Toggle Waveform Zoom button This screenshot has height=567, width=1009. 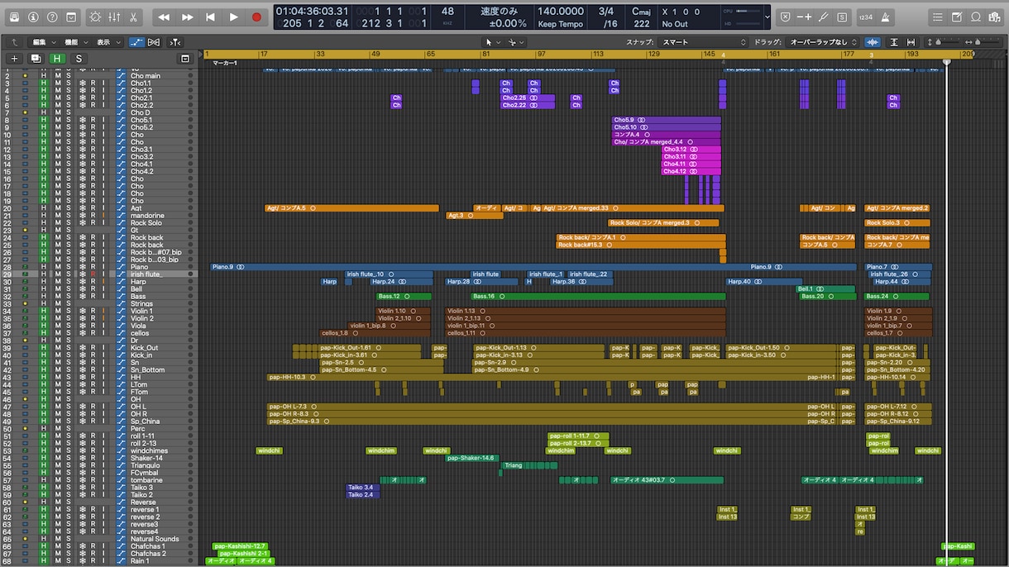tap(873, 41)
